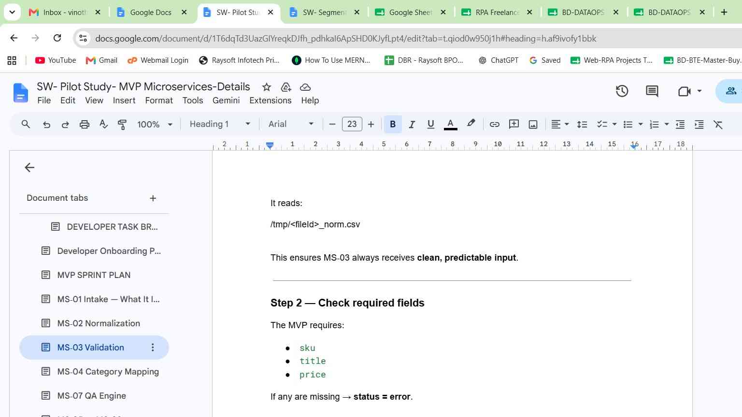
Task: Open the Extensions menu
Action: click(270, 100)
